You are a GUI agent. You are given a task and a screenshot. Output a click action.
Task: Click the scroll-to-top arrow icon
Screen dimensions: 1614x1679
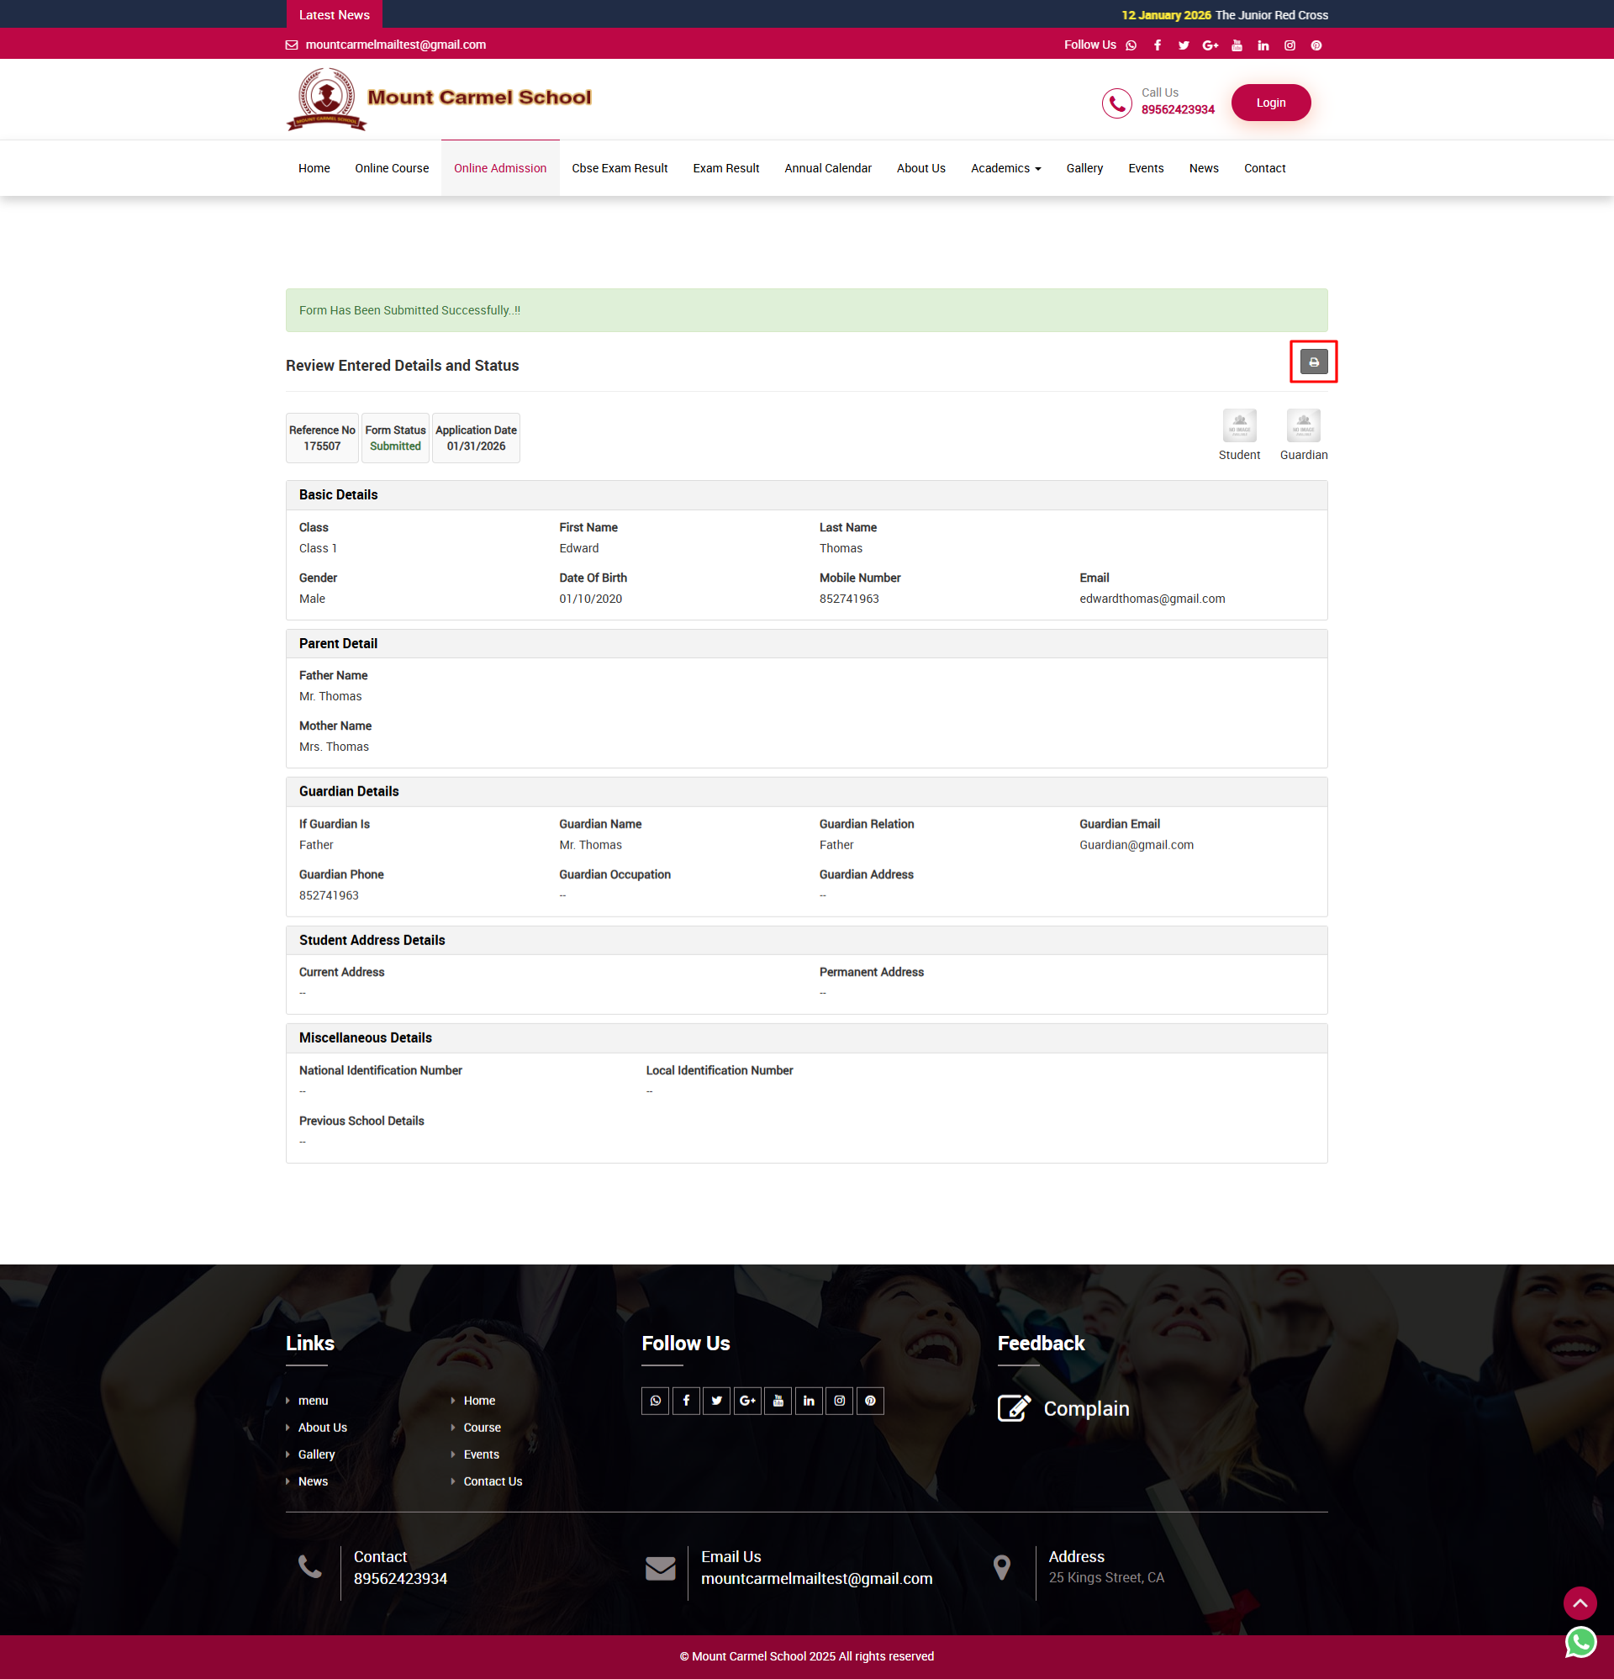(1580, 1602)
